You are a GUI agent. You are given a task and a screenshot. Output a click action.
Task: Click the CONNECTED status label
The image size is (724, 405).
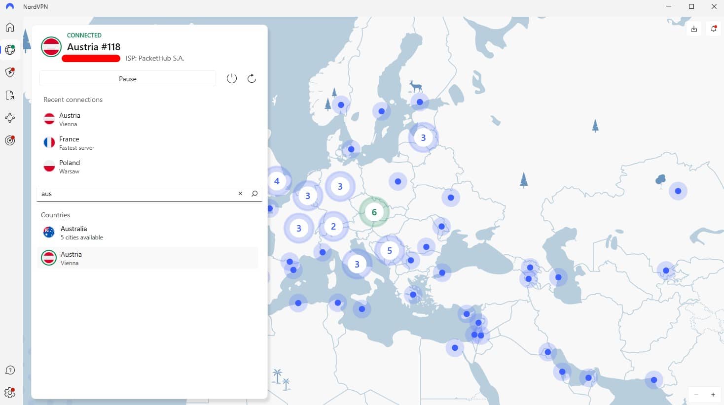click(x=84, y=35)
